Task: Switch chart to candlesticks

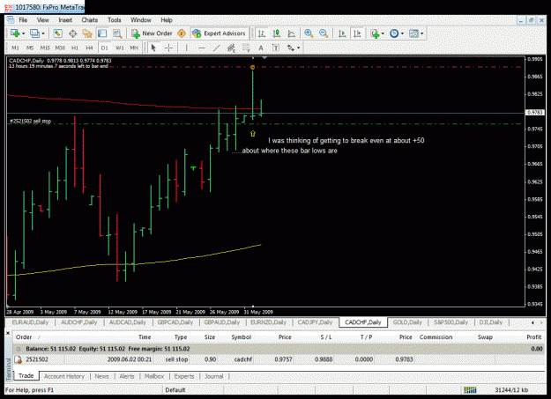Action: (277, 33)
